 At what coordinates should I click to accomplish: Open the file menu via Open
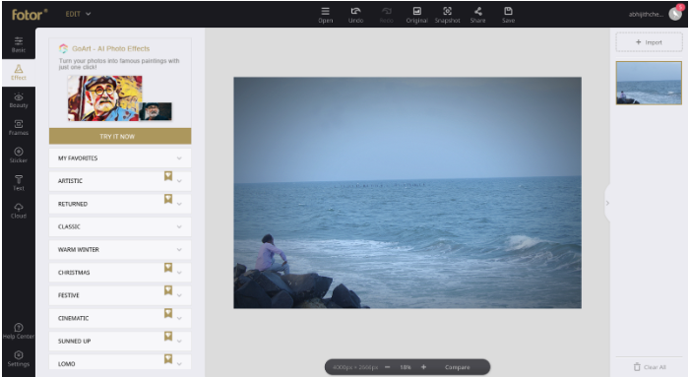pos(326,15)
